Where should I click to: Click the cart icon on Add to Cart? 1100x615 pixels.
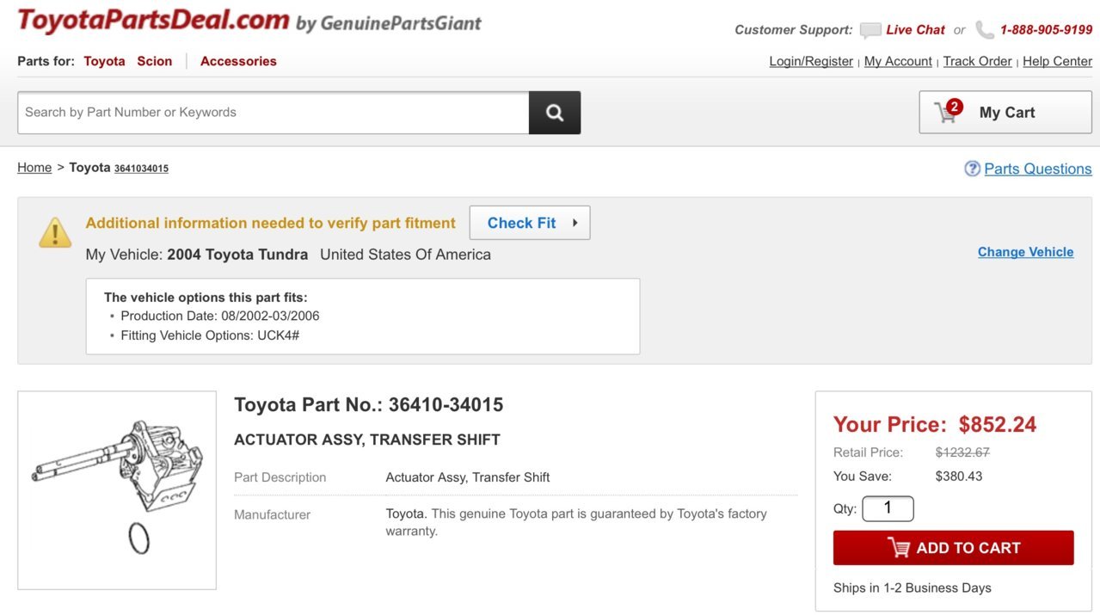(x=898, y=548)
